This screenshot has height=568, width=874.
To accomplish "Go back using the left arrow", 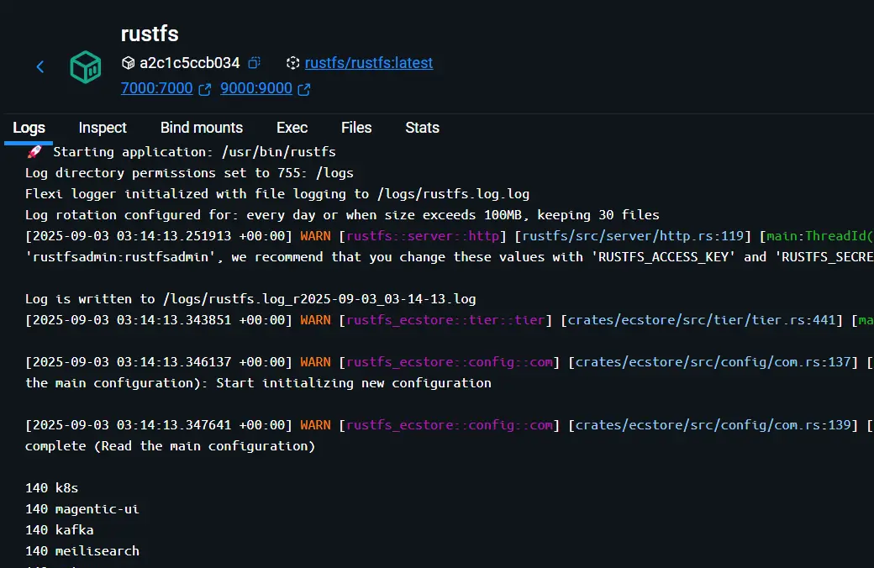I will coord(40,66).
